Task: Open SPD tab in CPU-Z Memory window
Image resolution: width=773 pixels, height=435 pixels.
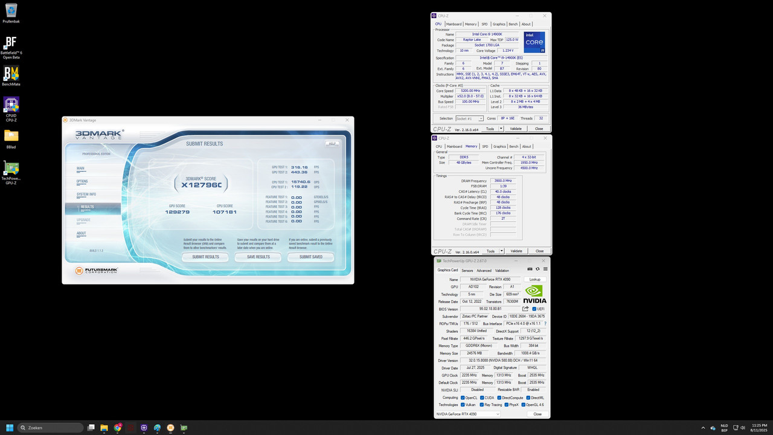Action: pyautogui.click(x=485, y=146)
